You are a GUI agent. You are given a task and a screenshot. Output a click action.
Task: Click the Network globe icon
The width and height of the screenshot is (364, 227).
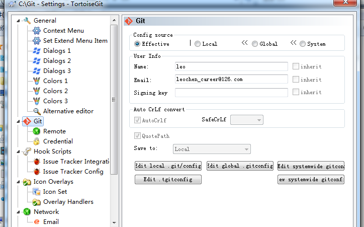coord(27,212)
